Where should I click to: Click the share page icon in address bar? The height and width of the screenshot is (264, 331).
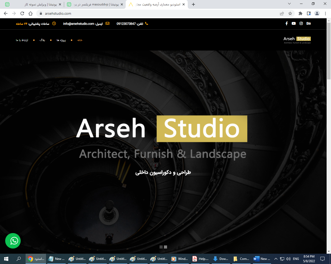[x=282, y=13]
